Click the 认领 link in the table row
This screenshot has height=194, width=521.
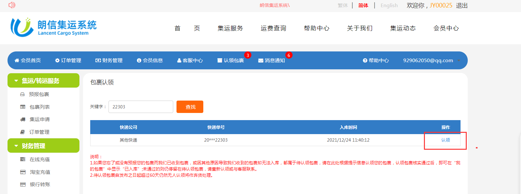(445, 140)
